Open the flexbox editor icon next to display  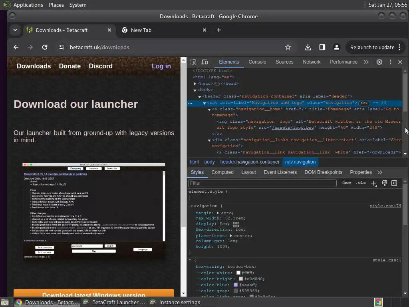pyautogui.click(x=236, y=224)
